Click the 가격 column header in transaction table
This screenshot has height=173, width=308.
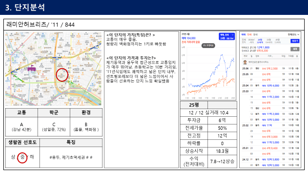click(x=270, y=56)
